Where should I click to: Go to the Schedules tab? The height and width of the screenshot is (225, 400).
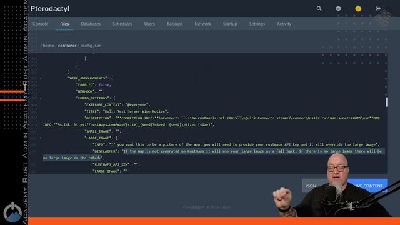[x=122, y=24]
